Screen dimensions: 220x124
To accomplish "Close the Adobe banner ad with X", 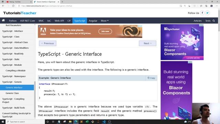I will (x=141, y=26).
